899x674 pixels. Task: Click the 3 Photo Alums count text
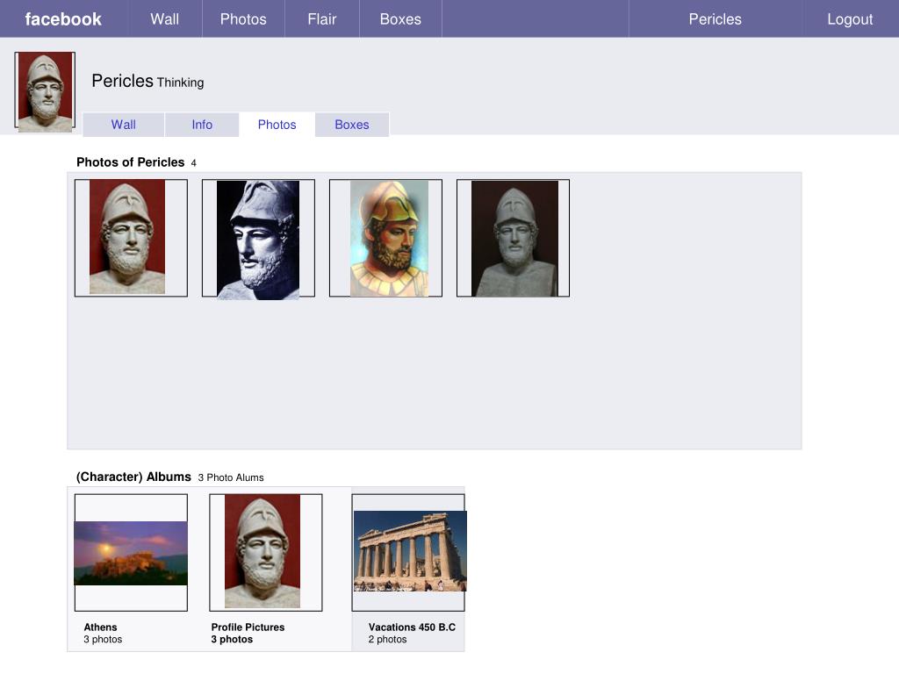231,477
